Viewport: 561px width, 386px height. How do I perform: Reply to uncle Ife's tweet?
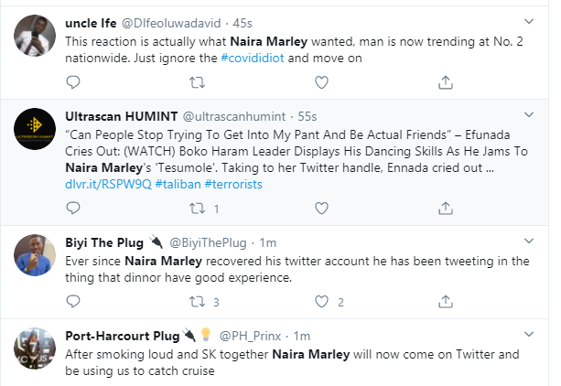pos(72,81)
